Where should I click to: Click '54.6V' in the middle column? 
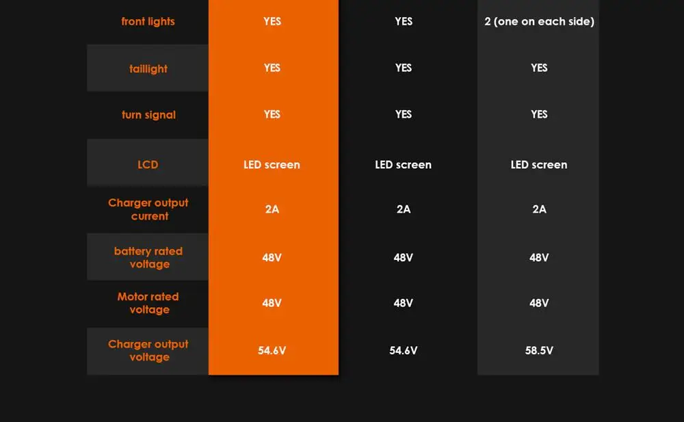coord(404,350)
